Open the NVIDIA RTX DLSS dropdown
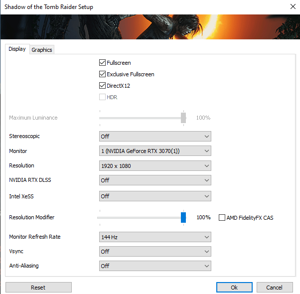300x294 pixels. (x=155, y=180)
